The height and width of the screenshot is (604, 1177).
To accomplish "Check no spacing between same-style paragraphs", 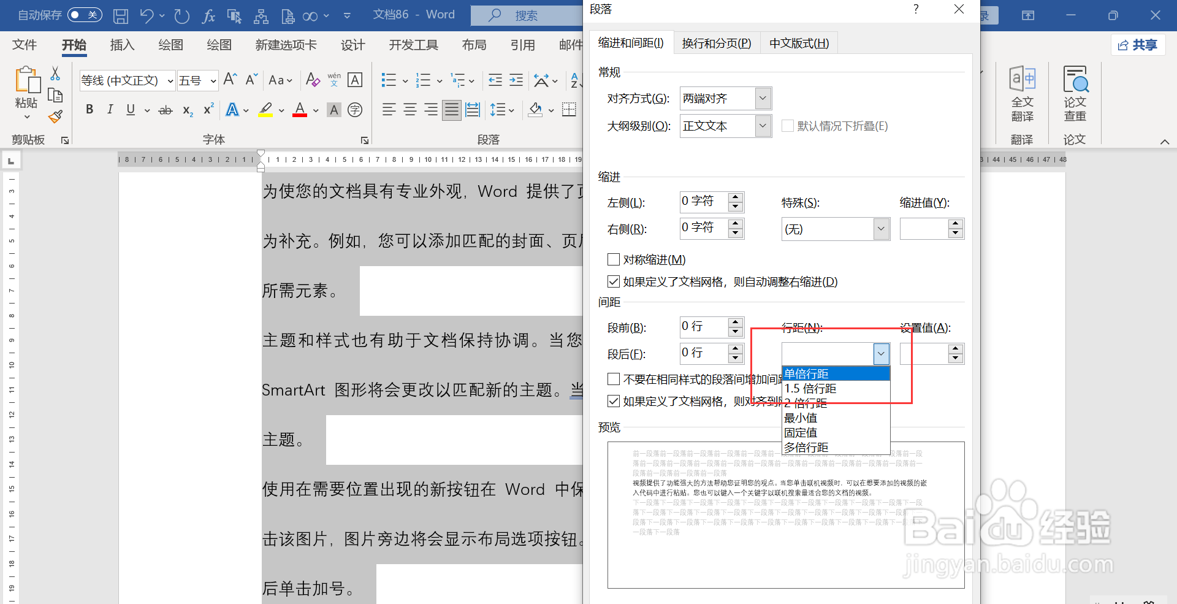I will [x=613, y=379].
